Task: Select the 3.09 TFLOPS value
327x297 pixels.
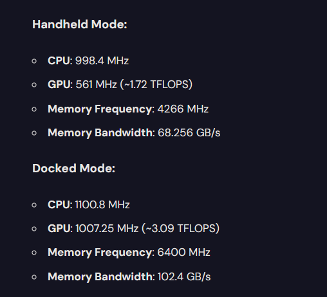Action: (x=182, y=228)
